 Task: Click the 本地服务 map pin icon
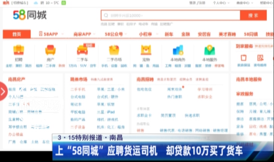point(210,50)
